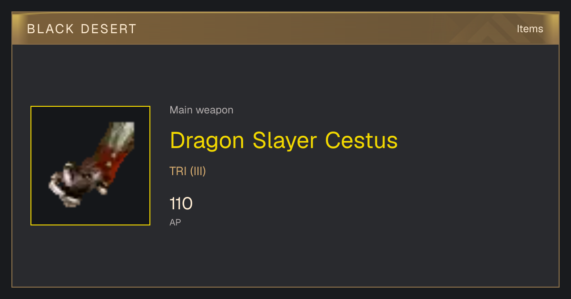Click the yellow-bordered item thumbnail frame
This screenshot has width=571, height=299.
pyautogui.click(x=90, y=166)
